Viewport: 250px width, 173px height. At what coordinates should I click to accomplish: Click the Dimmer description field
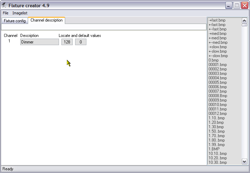coord(39,42)
